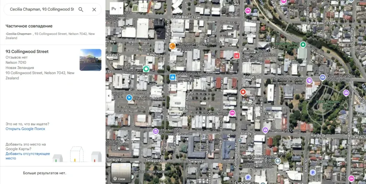Toggle the Layers map view thumbnail

pyautogui.click(x=121, y=173)
